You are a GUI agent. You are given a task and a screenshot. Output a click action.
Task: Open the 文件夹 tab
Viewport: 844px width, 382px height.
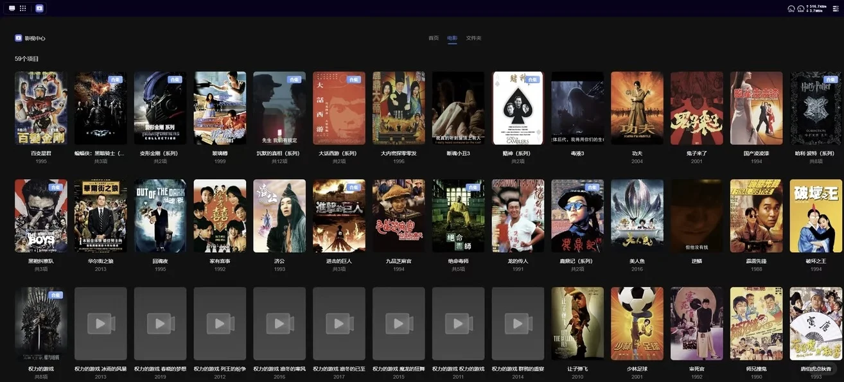click(473, 38)
